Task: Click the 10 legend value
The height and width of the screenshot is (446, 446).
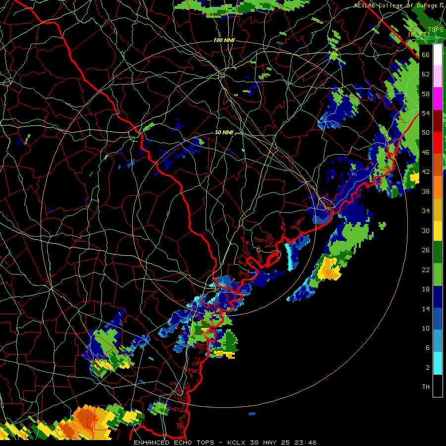Action: [x=426, y=328]
